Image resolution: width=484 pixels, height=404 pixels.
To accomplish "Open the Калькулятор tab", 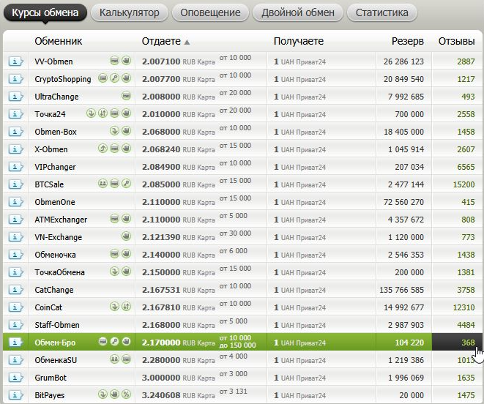I will coord(130,12).
